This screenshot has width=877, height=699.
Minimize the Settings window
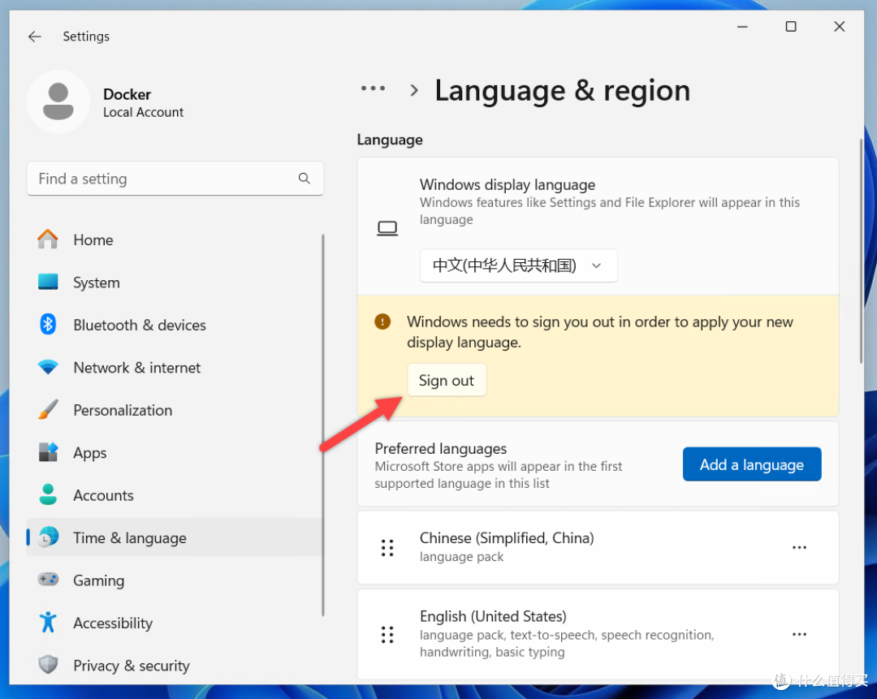click(x=742, y=26)
